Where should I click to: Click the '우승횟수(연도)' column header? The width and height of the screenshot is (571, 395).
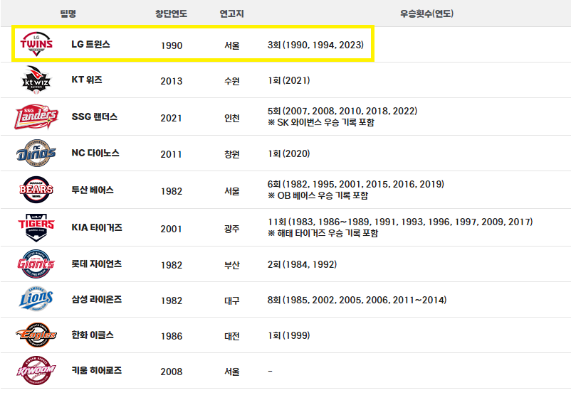tap(426, 13)
